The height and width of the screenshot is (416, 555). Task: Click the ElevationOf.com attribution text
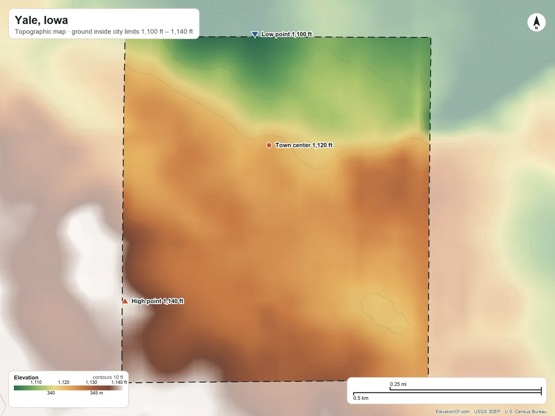coord(453,412)
